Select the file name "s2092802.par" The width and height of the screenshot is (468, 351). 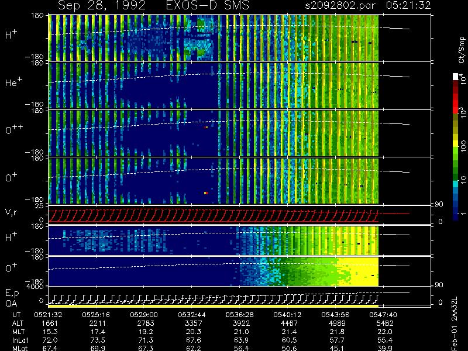tap(340, 5)
